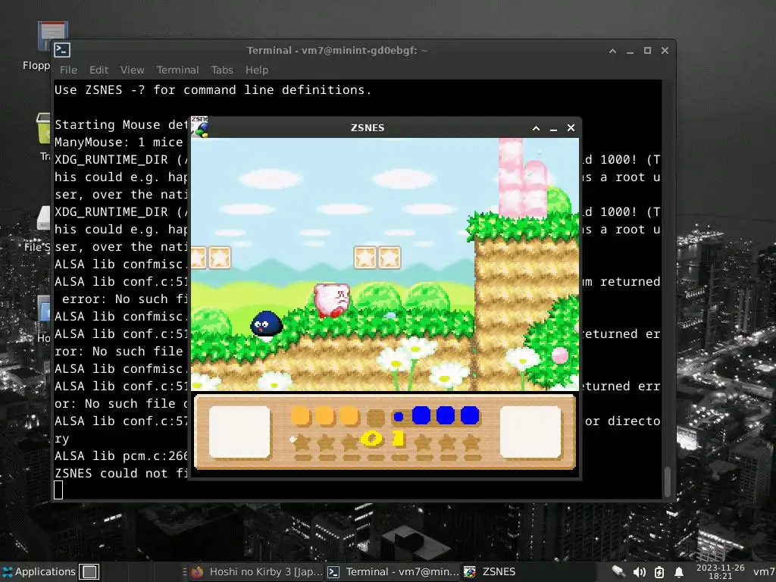Click the ZSNES window title icon
This screenshot has height=582, width=776.
click(x=199, y=127)
